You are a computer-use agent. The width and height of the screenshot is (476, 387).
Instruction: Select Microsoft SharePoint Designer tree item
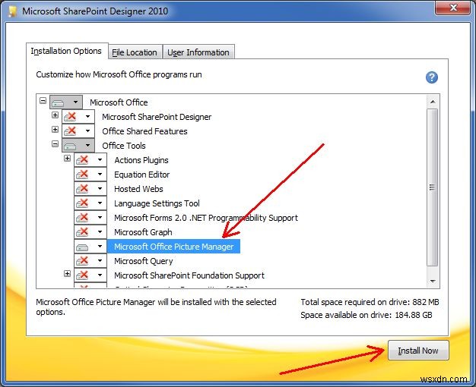tap(157, 117)
